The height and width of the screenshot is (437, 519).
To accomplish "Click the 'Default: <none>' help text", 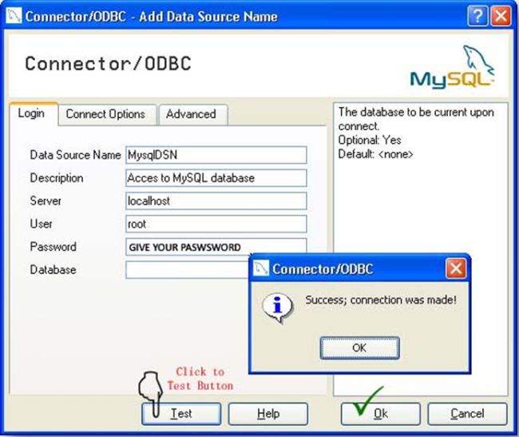I will [x=376, y=154].
